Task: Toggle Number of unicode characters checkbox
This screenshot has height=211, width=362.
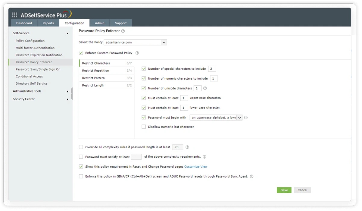Action: 144,88
